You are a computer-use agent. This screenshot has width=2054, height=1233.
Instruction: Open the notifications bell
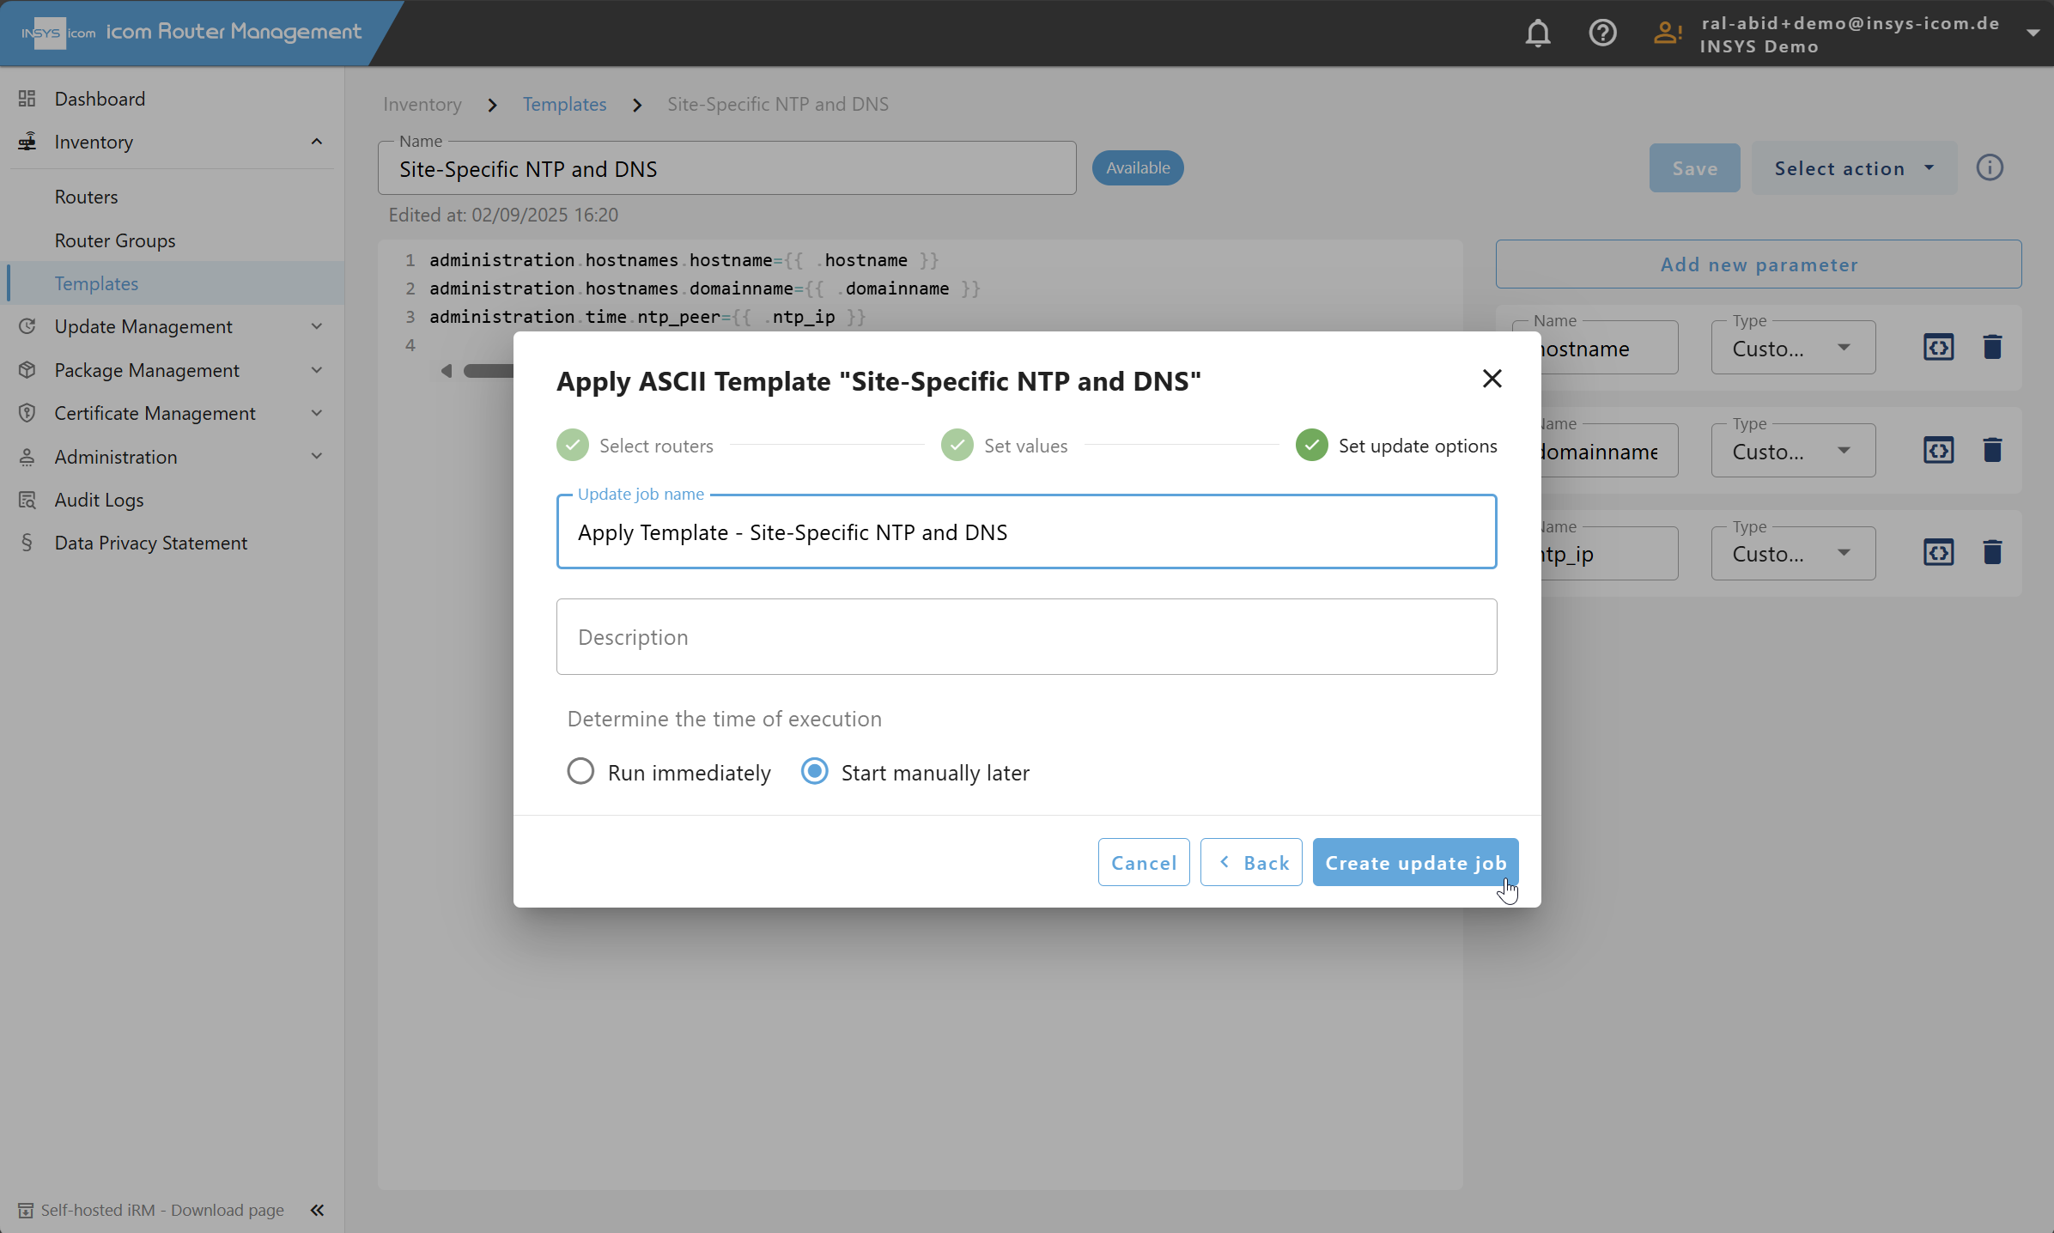(1538, 33)
